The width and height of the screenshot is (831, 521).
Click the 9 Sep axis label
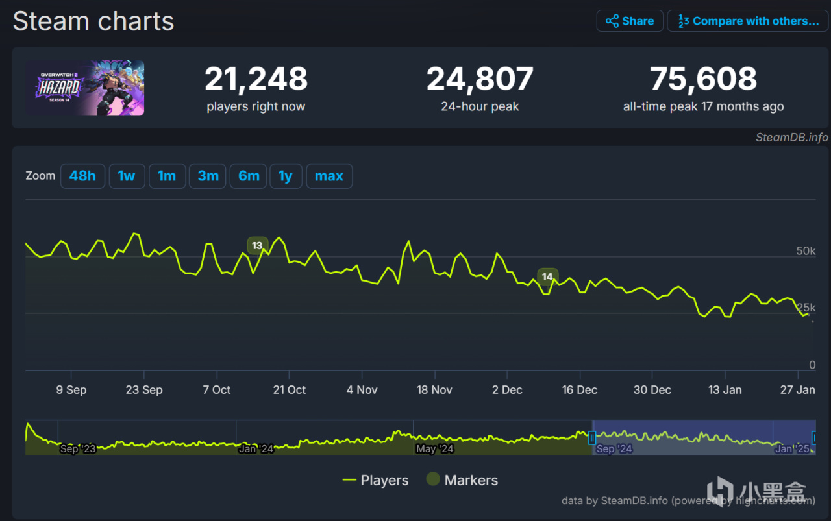[x=71, y=390]
